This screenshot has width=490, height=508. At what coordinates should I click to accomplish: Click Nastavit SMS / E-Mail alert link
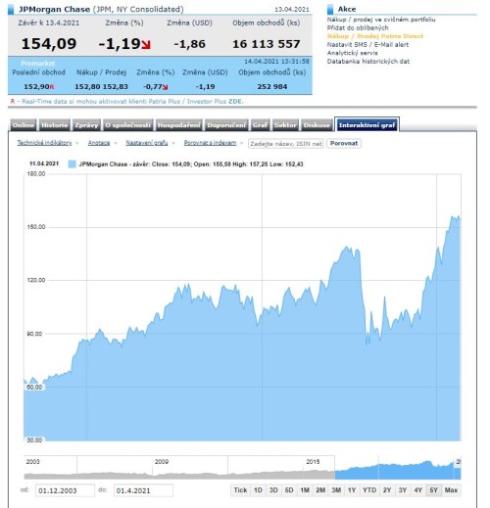[367, 45]
